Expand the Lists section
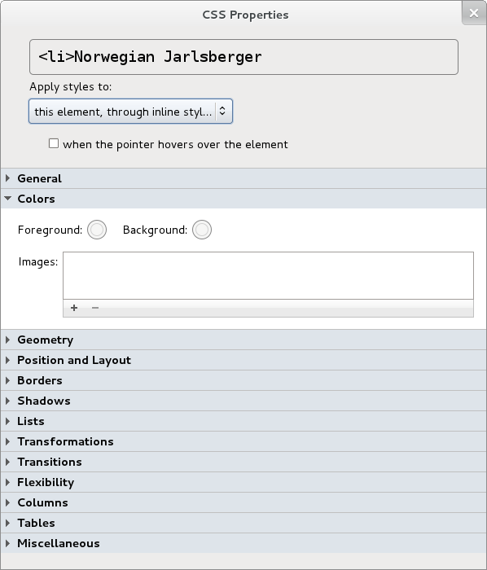 point(243,421)
